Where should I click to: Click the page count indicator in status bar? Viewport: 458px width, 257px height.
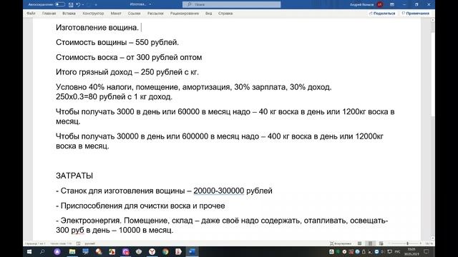click(x=35, y=243)
